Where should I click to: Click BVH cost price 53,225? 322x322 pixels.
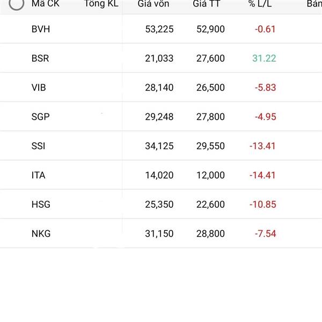click(159, 29)
